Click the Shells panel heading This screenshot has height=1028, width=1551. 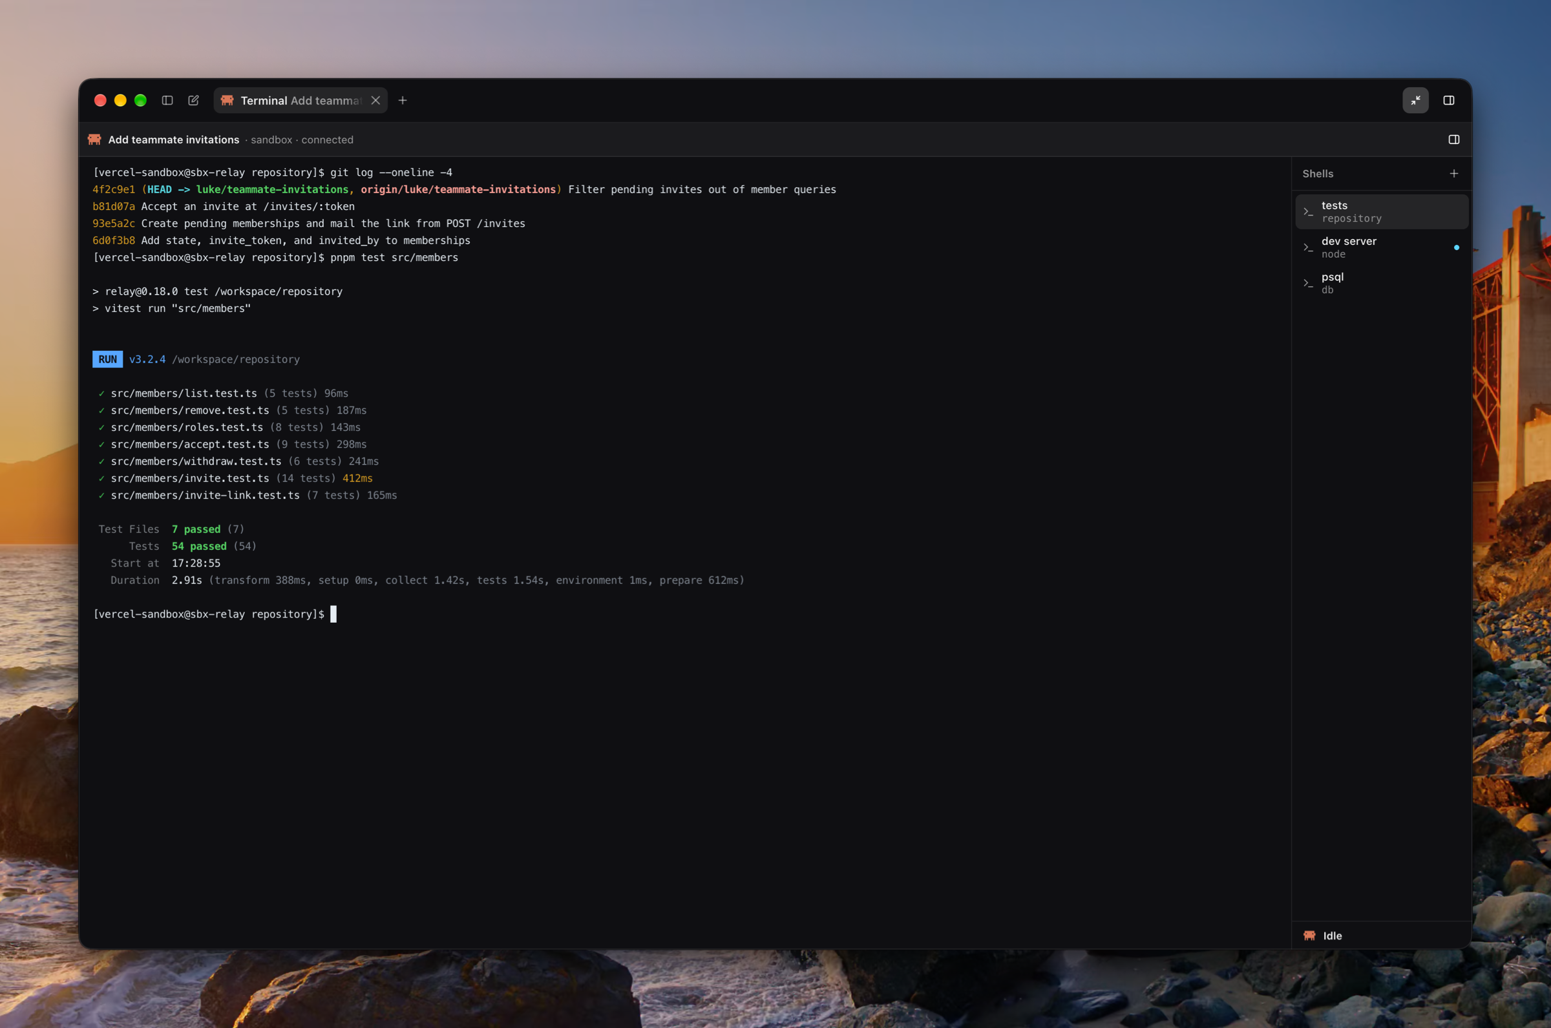1318,174
